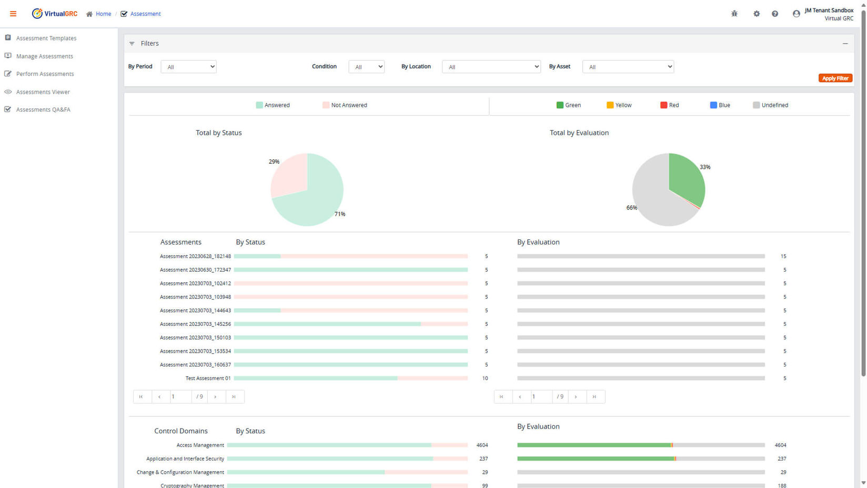
Task: Go to next page in By Evaluation pager
Action: coord(577,396)
